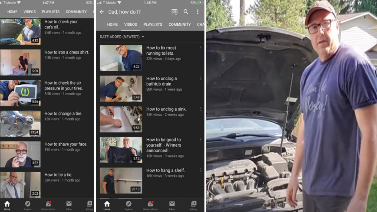Open the How to change a tire thumbnail
Viewport: 377px width, 212px height.
[x=20, y=124]
